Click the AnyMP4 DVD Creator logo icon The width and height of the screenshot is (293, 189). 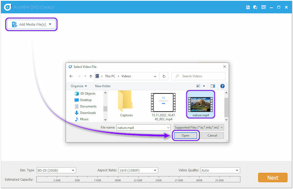point(8,7)
